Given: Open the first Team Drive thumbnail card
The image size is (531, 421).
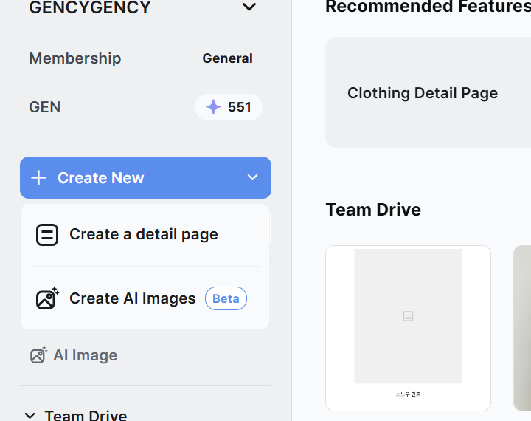Looking at the screenshot, I should (x=408, y=328).
